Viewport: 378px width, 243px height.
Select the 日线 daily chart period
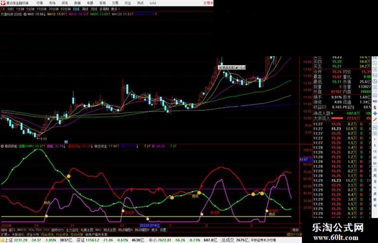coord(76,9)
